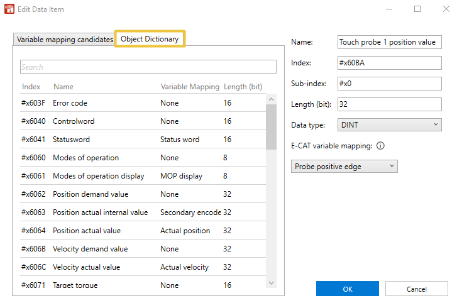Screen dimensions: 457x303
Task: Maximize the Edit Data Item window
Action: click(x=417, y=9)
